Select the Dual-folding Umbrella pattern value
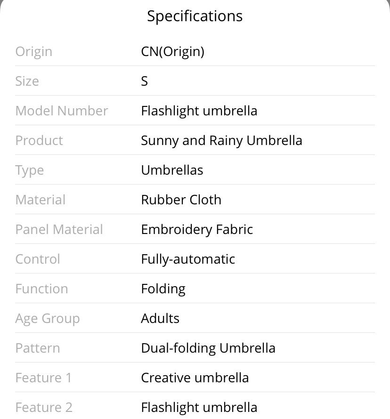 coord(208,348)
